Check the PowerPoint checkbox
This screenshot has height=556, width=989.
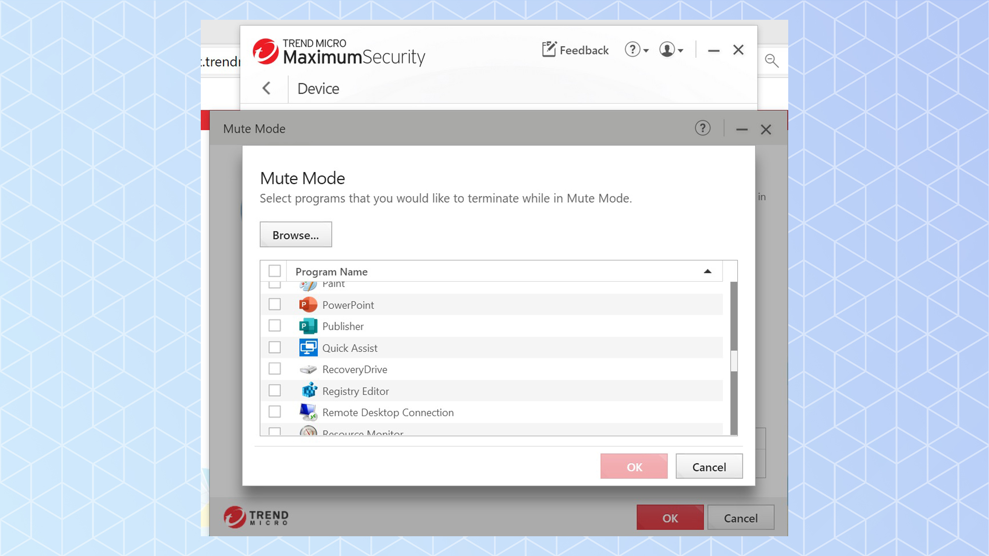(275, 304)
